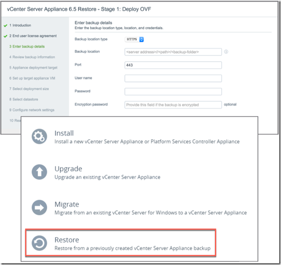The image size is (281, 265).
Task: Open the Backup location type HTTPS dropdown
Action: [x=134, y=39]
